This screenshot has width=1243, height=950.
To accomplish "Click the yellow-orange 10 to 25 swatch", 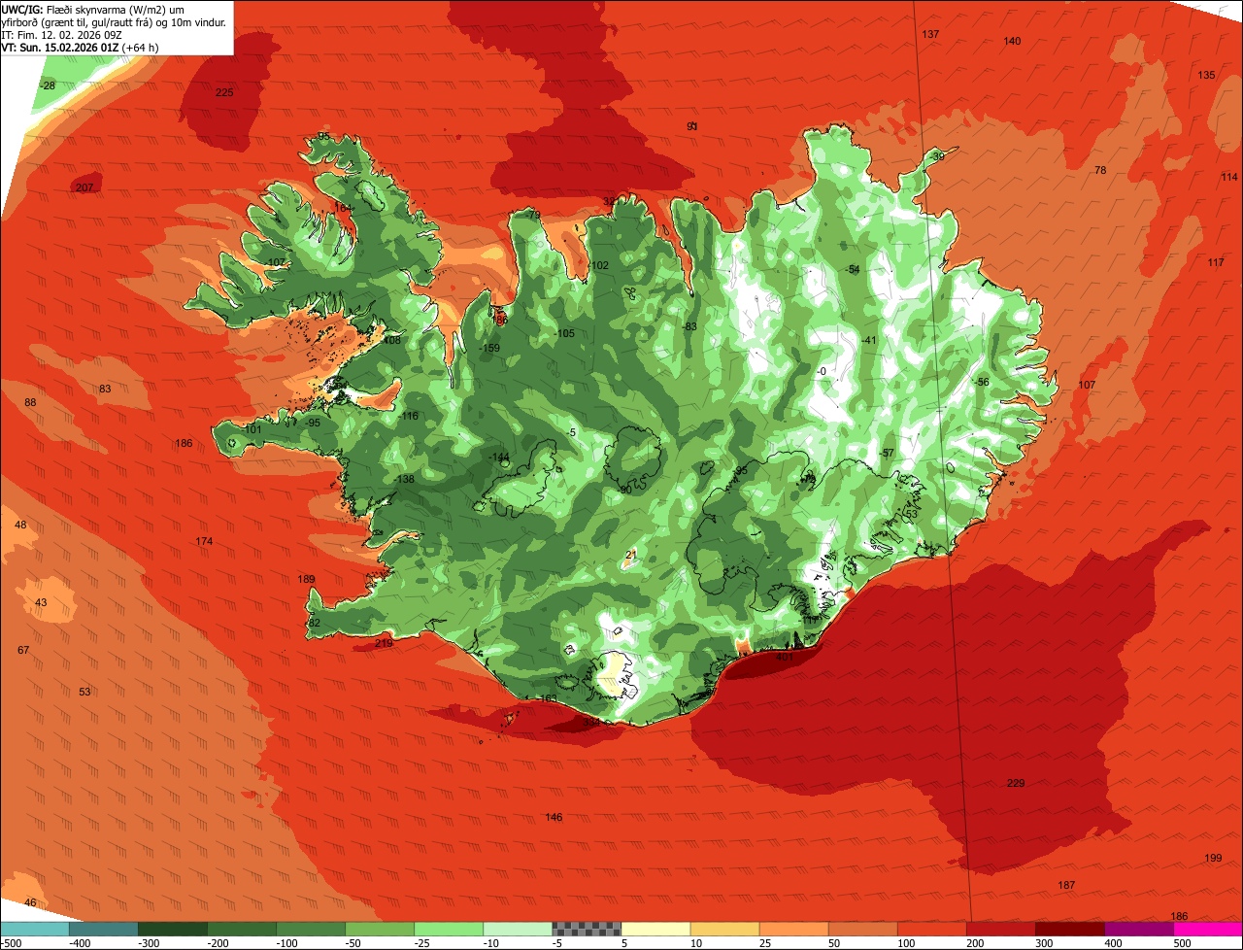I will tap(724, 930).
